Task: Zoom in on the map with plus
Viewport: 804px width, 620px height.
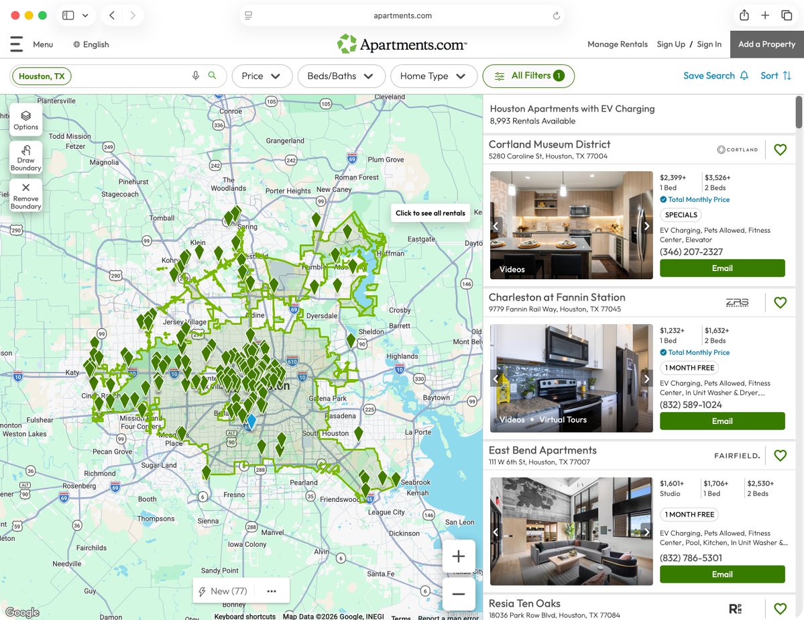Action: [459, 556]
